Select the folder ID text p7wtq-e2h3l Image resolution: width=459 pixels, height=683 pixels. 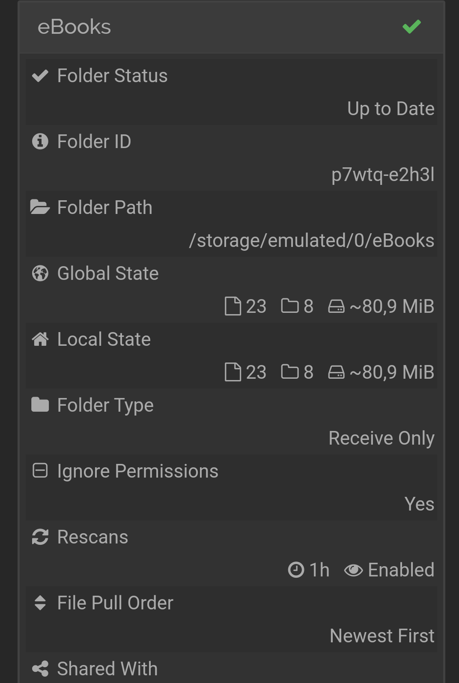coord(383,175)
